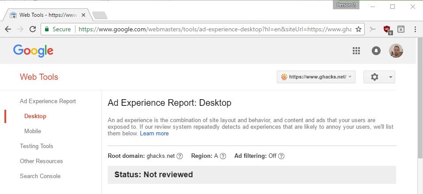The image size is (423, 194).
Task: Go back with the browser back arrow
Action: [x=8, y=29]
